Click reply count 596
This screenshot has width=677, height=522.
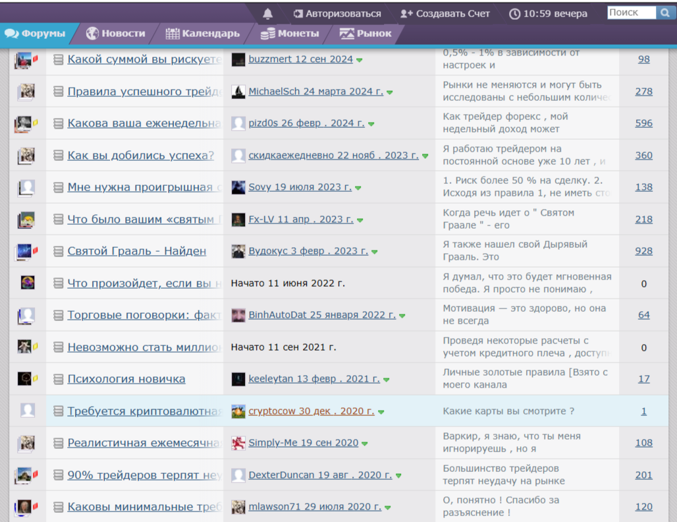644,124
